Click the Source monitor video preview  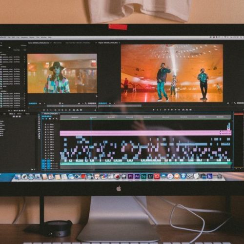pyautogui.click(x=62, y=74)
